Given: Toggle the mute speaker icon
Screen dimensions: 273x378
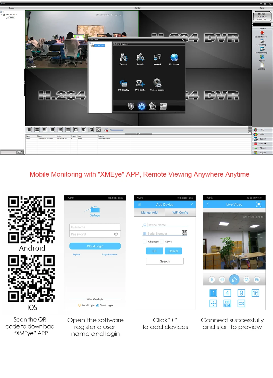Looking at the screenshot, I should point(106,130).
